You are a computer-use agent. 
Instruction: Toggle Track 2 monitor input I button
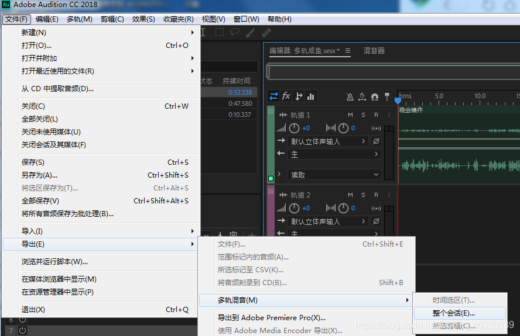pyautogui.click(x=389, y=195)
